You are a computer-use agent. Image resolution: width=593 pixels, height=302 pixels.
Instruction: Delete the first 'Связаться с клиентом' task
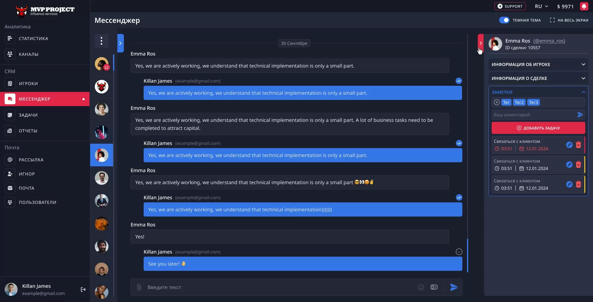click(578, 145)
